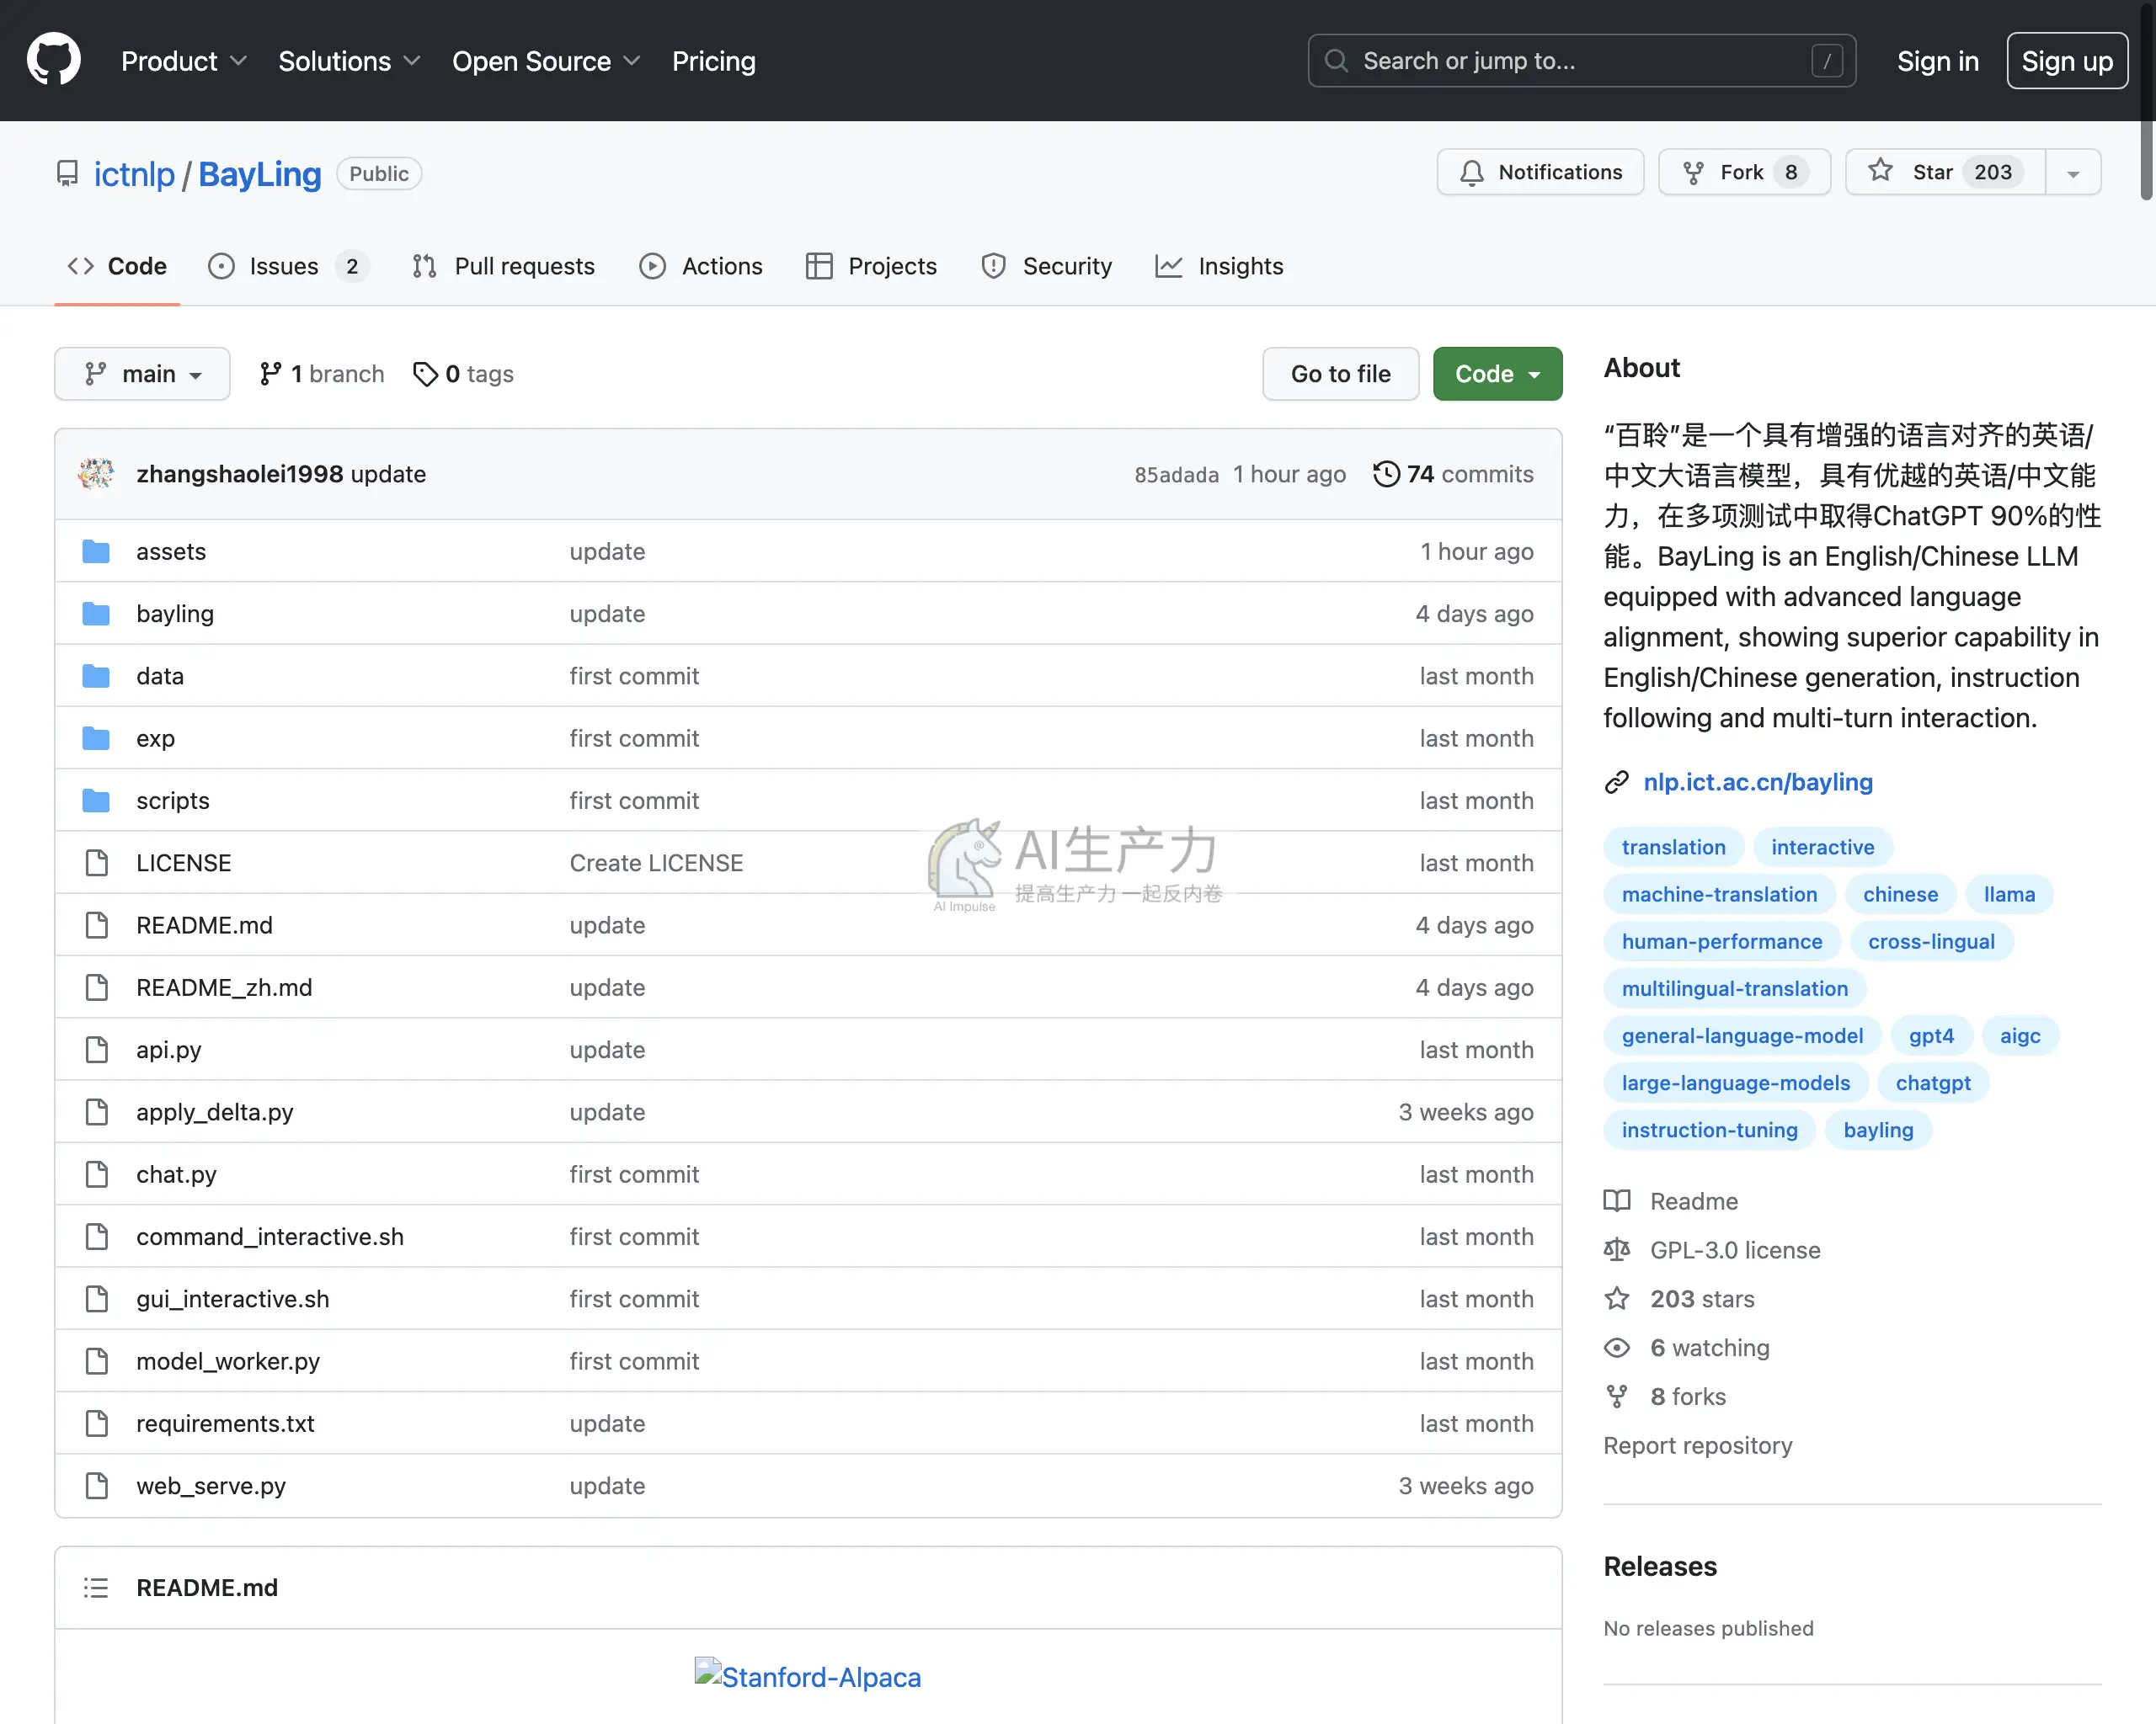Open README table of contents icon
This screenshot has width=2156, height=1724.
pos(96,1587)
